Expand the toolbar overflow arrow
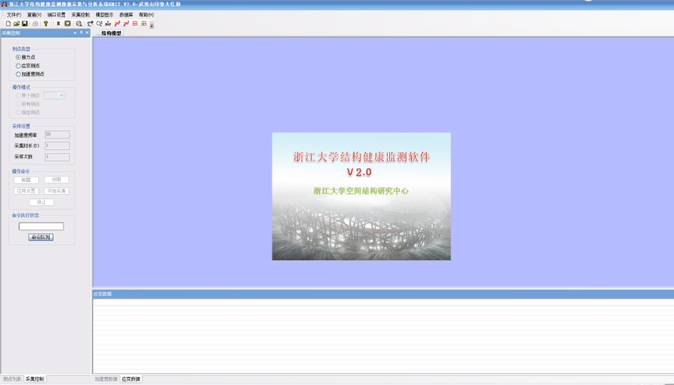Viewport: 674px width, 385px height. click(x=152, y=25)
